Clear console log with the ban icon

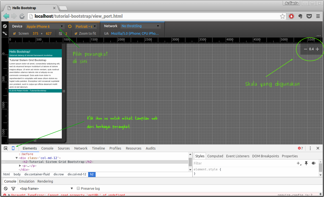(6, 188)
